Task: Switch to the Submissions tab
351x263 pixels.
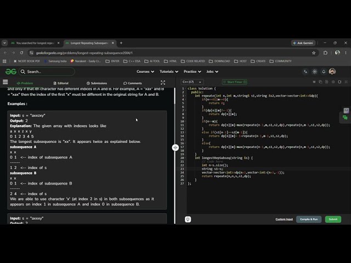Action: tap(97, 83)
